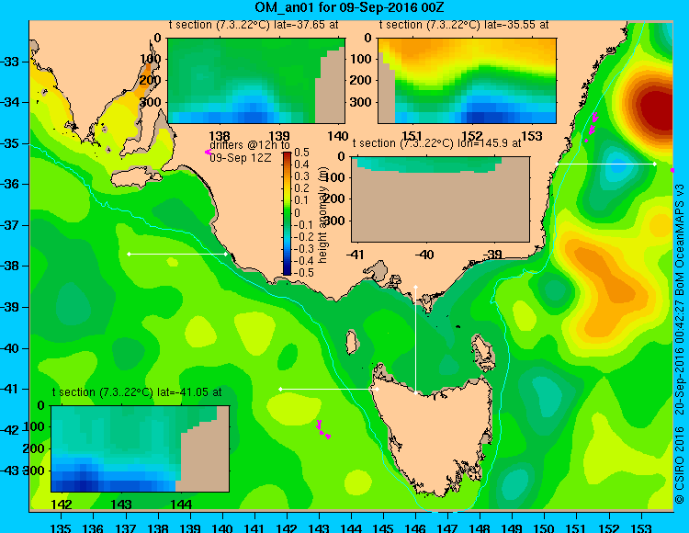Image resolution: width=689 pixels, height=533 pixels.
Task: Click the '140' longitude axis label
Action: (222, 527)
